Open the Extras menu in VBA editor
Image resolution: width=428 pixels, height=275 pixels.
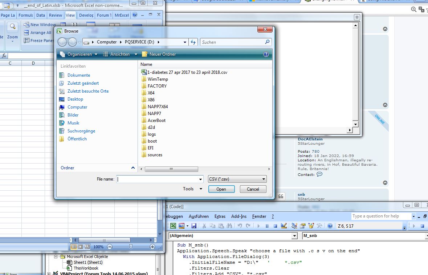coord(220,216)
